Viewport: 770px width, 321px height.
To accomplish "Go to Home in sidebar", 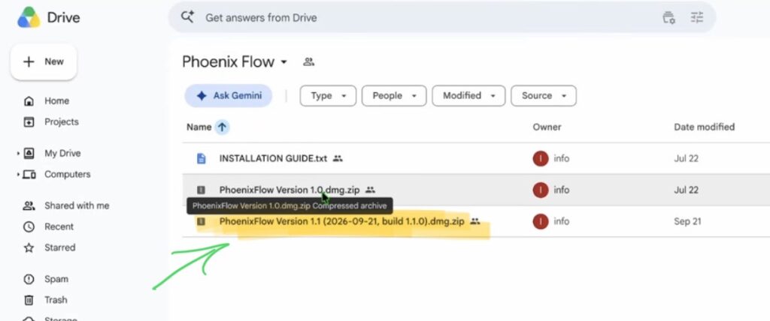I will coord(57,101).
